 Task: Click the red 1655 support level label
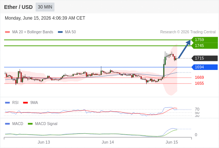pos(199,83)
